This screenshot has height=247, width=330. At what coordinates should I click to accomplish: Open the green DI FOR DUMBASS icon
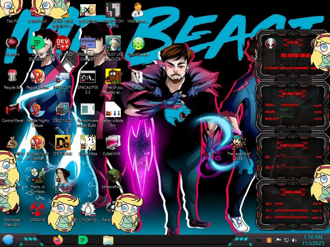37,49
